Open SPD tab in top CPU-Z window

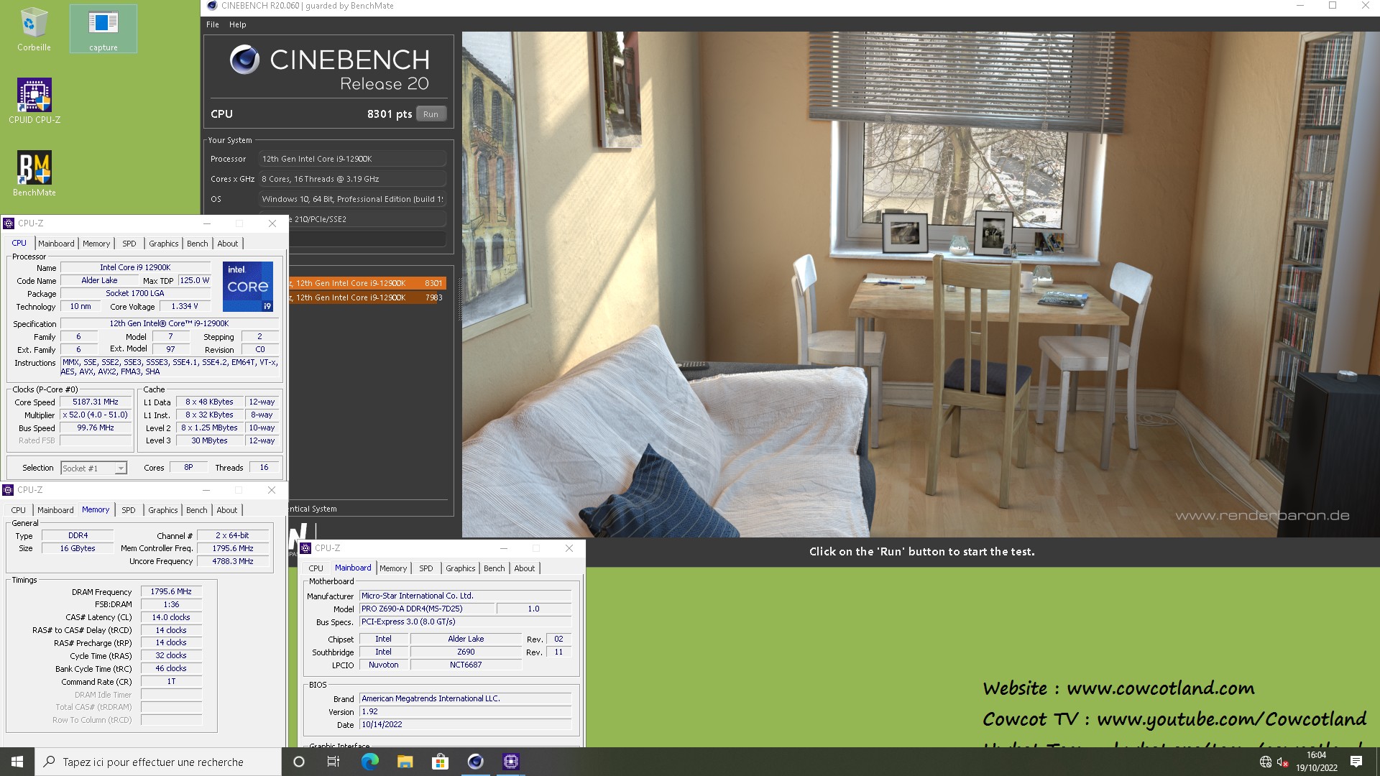[x=129, y=244]
